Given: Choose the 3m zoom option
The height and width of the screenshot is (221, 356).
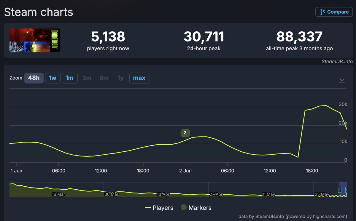Looking at the screenshot, I should [x=87, y=78].
